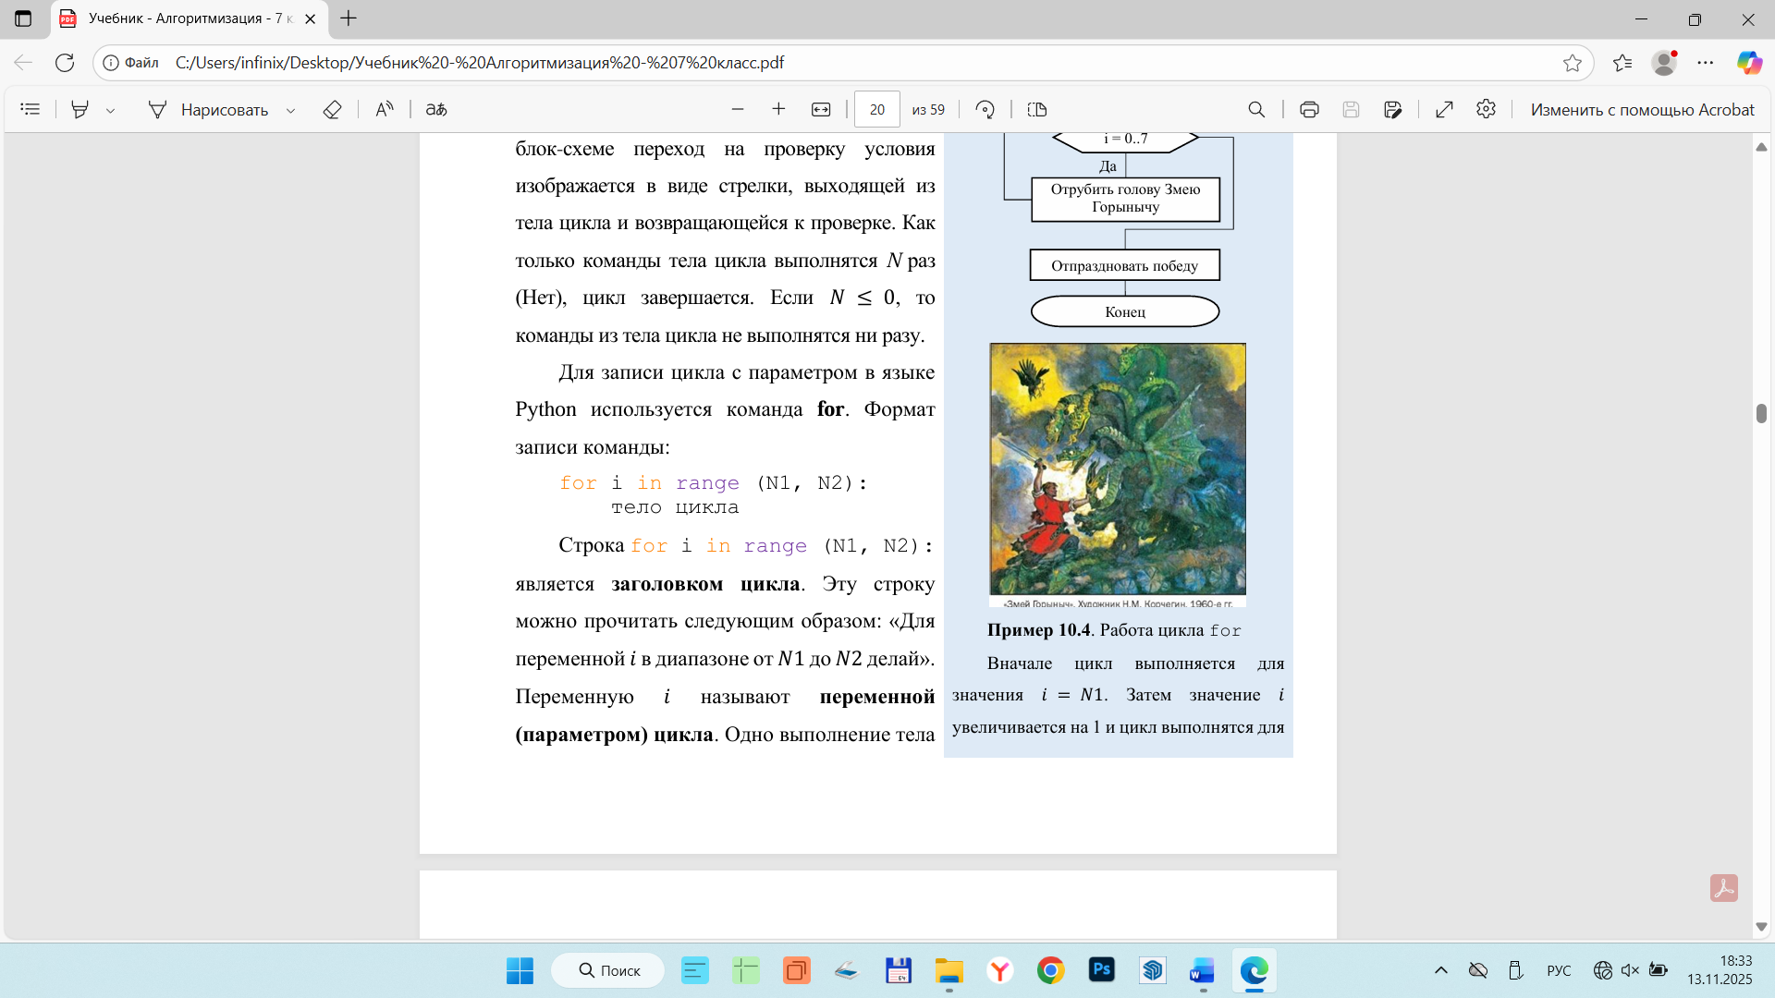Open search in PDF
Viewport: 1775px width, 998px height.
1256,109
